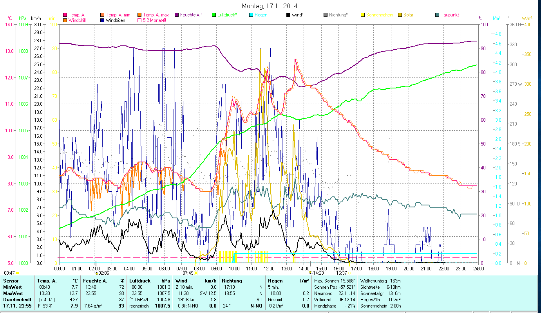This screenshot has width=541, height=313.
Task: Click the current temperature value 7.9
Action: tap(74, 306)
